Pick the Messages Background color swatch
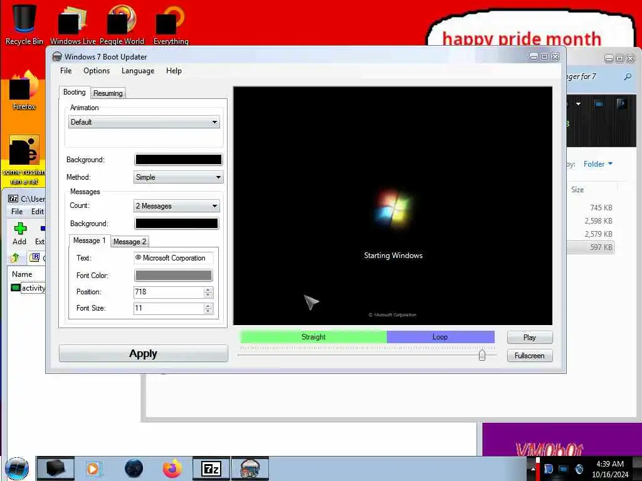 click(x=177, y=224)
